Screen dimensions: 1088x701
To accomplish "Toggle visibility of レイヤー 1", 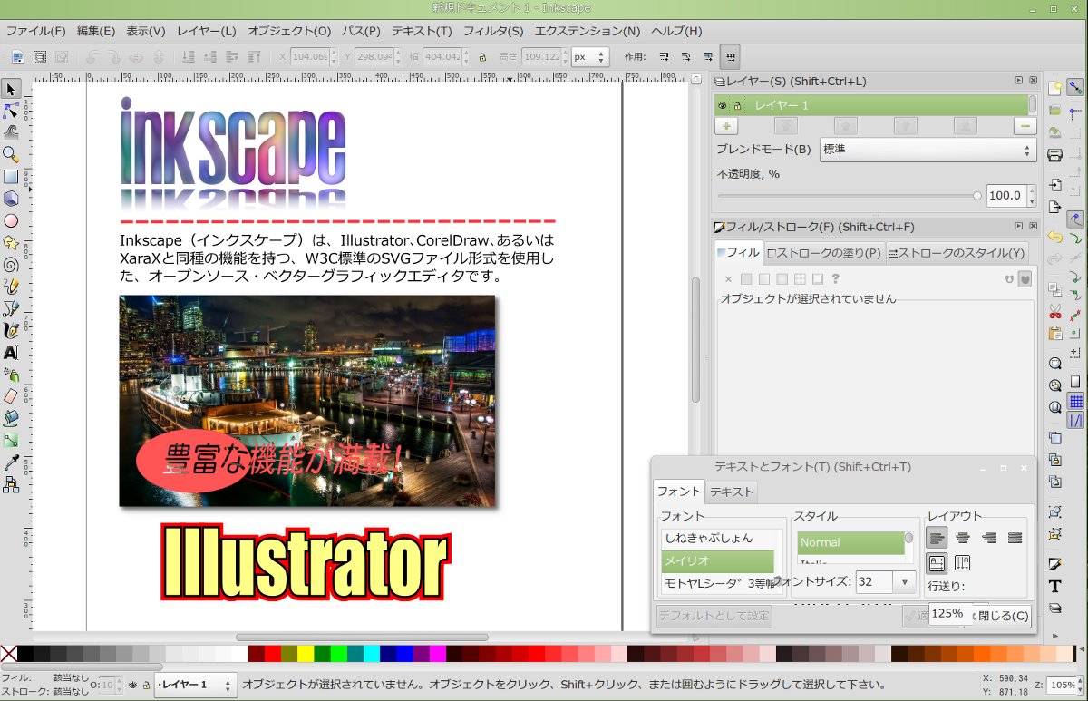I will 724,106.
